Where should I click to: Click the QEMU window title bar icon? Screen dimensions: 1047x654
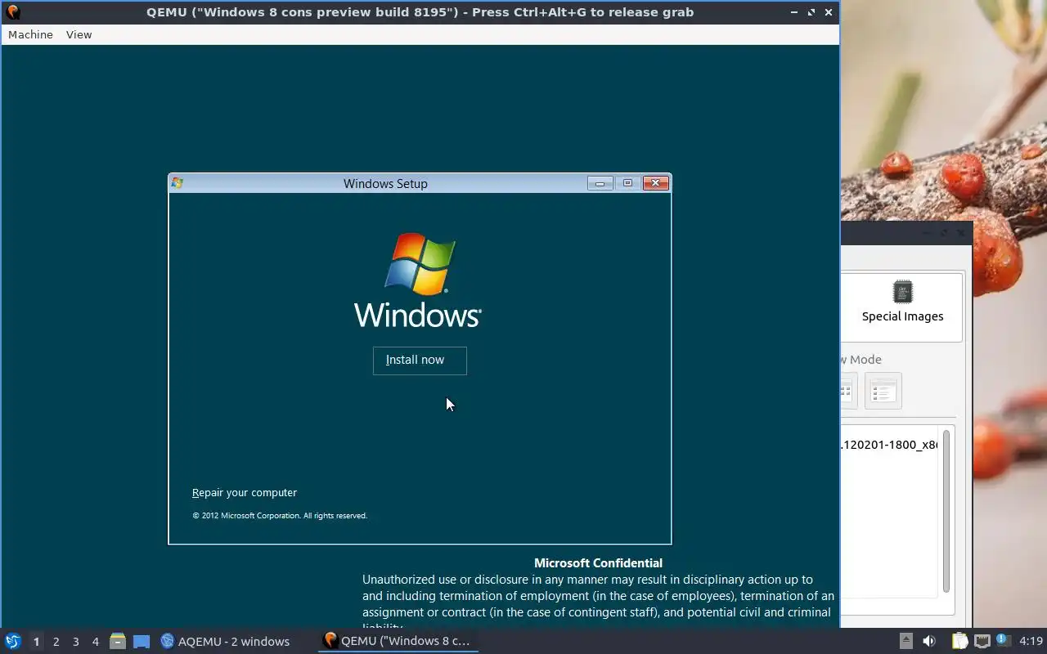pyautogui.click(x=13, y=12)
